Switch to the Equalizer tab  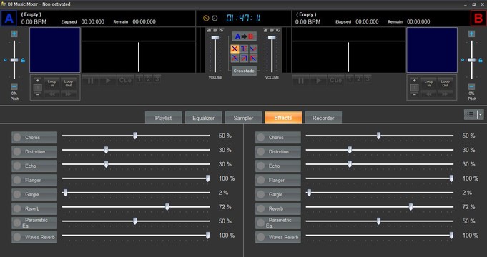(x=203, y=118)
